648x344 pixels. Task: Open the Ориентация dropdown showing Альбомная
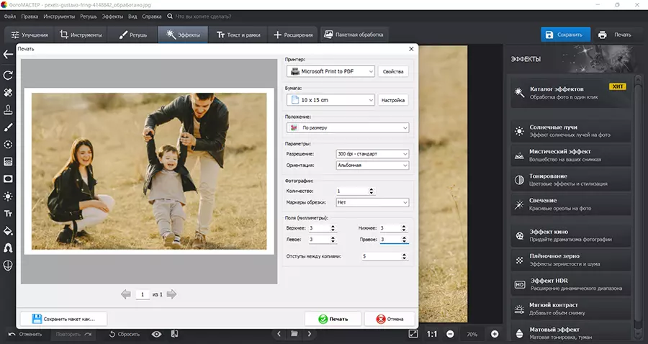point(372,166)
